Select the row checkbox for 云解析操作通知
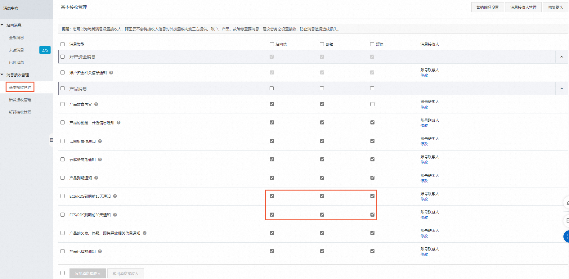The height and width of the screenshot is (279, 569). (63, 141)
